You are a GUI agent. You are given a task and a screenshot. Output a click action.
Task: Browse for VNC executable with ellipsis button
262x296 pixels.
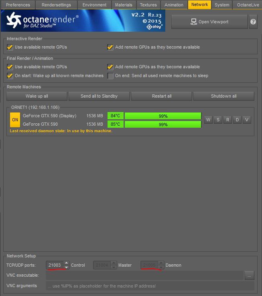tap(250, 276)
